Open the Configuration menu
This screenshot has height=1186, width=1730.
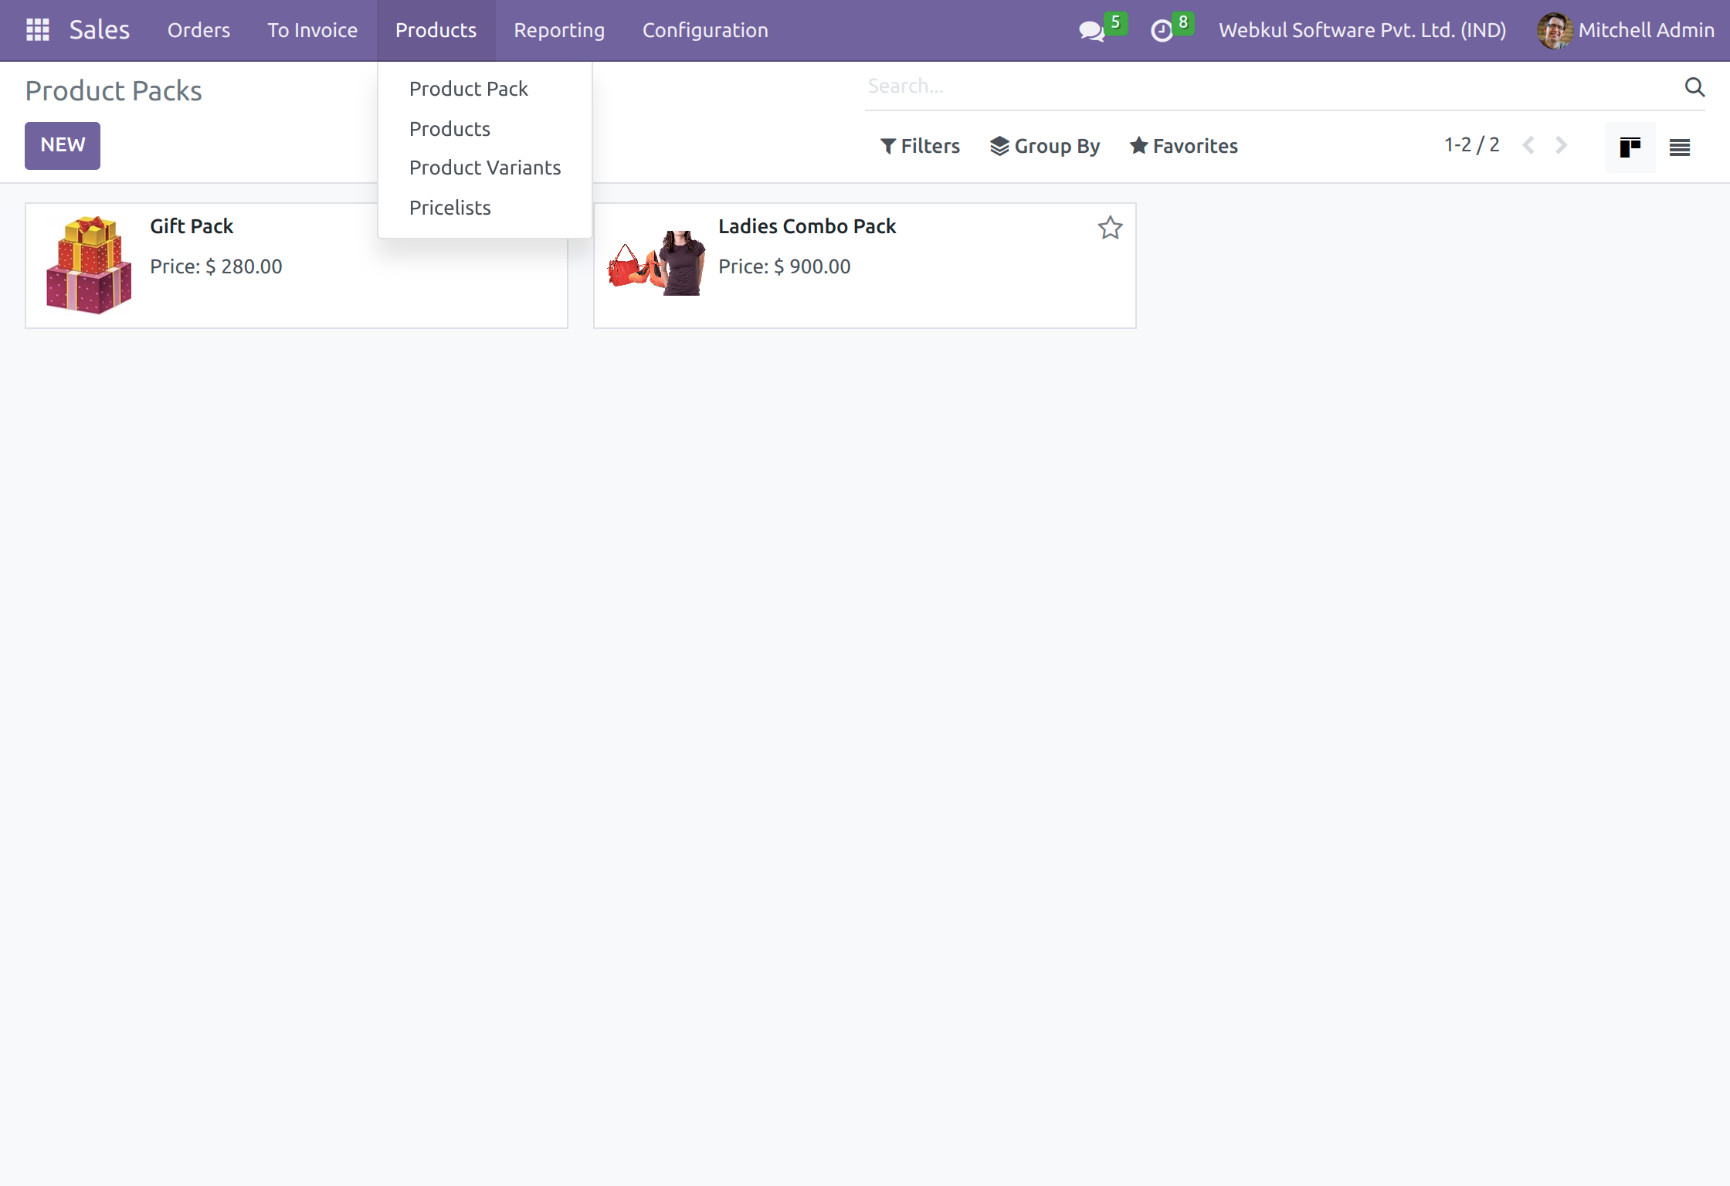pos(704,30)
